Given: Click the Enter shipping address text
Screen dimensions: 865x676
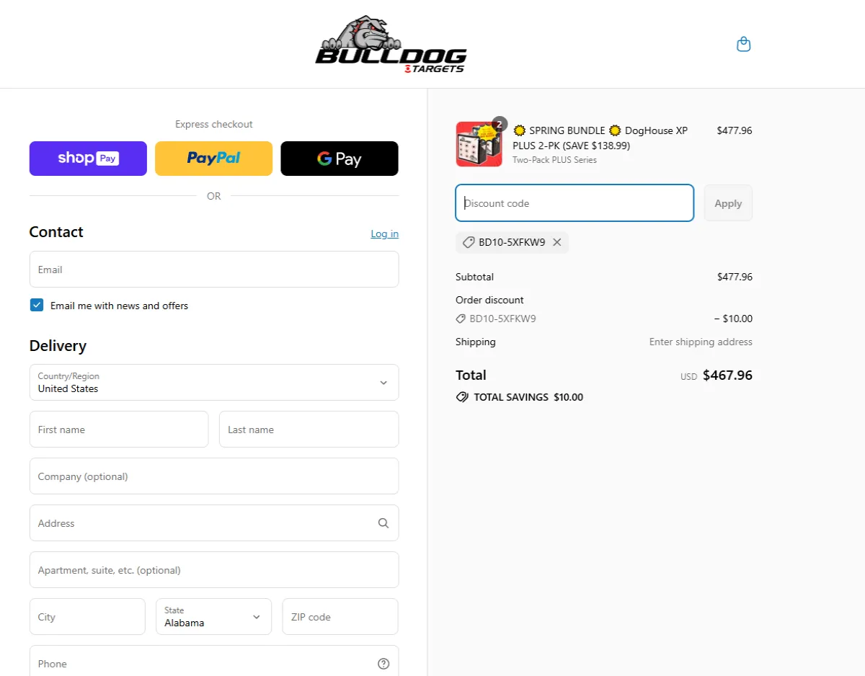Looking at the screenshot, I should [701, 342].
